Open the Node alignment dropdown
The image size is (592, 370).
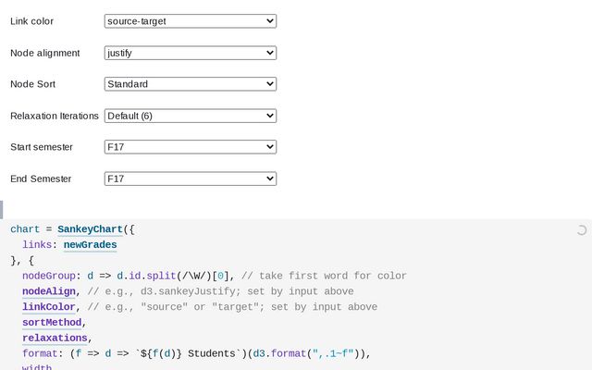pos(191,53)
